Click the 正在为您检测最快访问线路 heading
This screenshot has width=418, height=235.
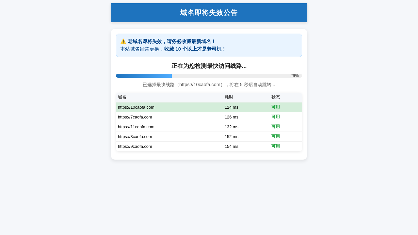pyautogui.click(x=209, y=66)
